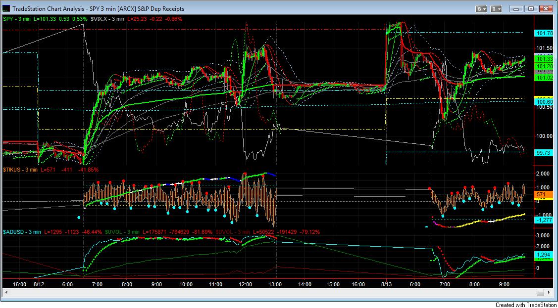Click the 12:00 time axis label

246,284
